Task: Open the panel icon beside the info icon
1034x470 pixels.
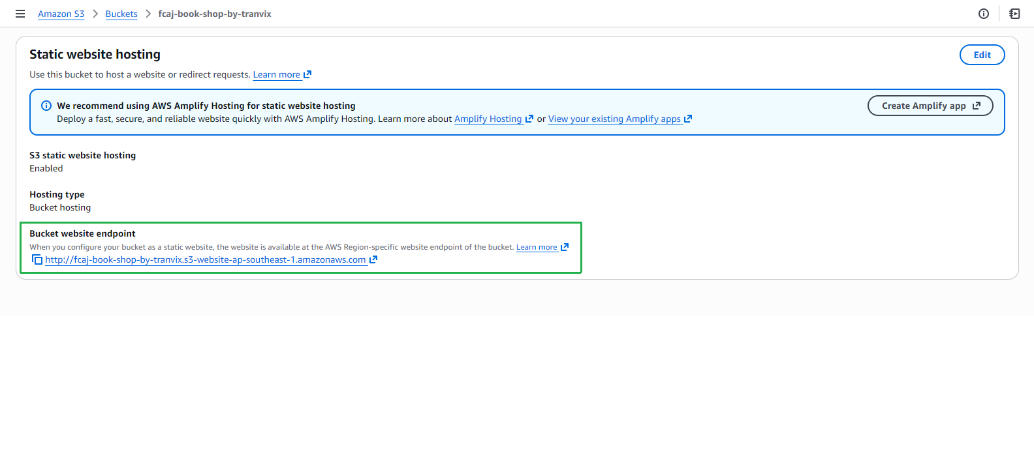Action: pos(1014,14)
